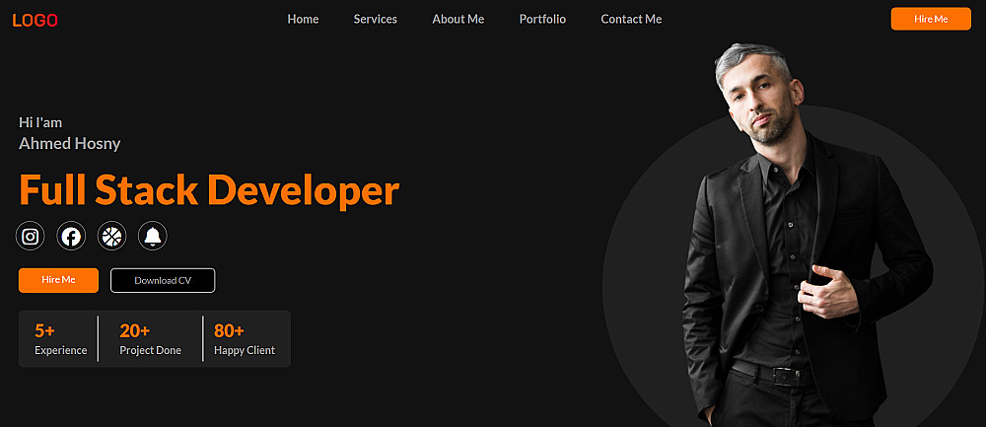Select Contact Me in navigation
The height and width of the screenshot is (427, 986).
(x=631, y=19)
